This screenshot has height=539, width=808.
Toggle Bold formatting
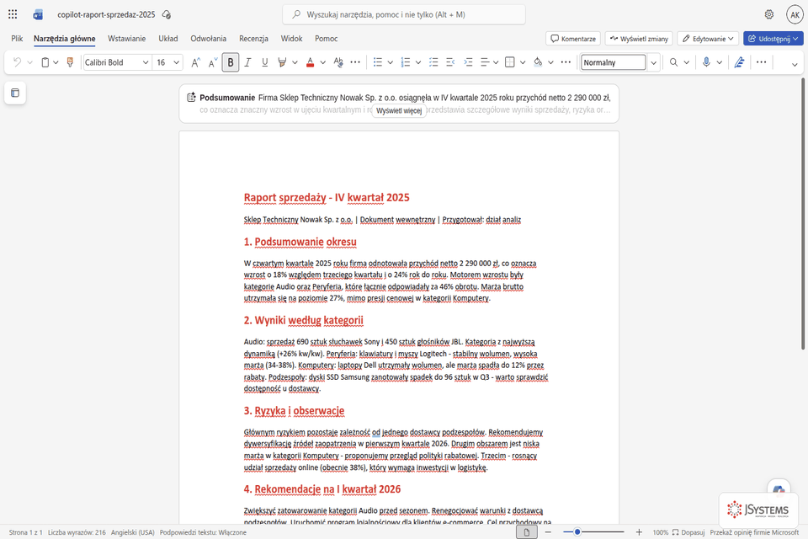click(x=231, y=62)
